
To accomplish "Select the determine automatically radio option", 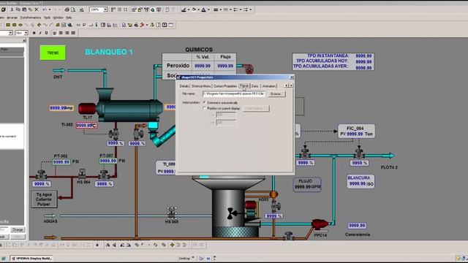I will (x=205, y=102).
